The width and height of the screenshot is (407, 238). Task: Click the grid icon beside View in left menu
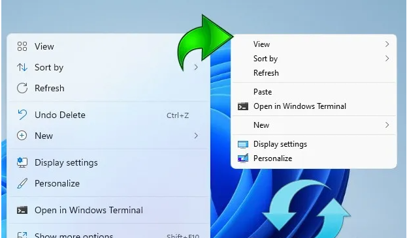point(22,46)
